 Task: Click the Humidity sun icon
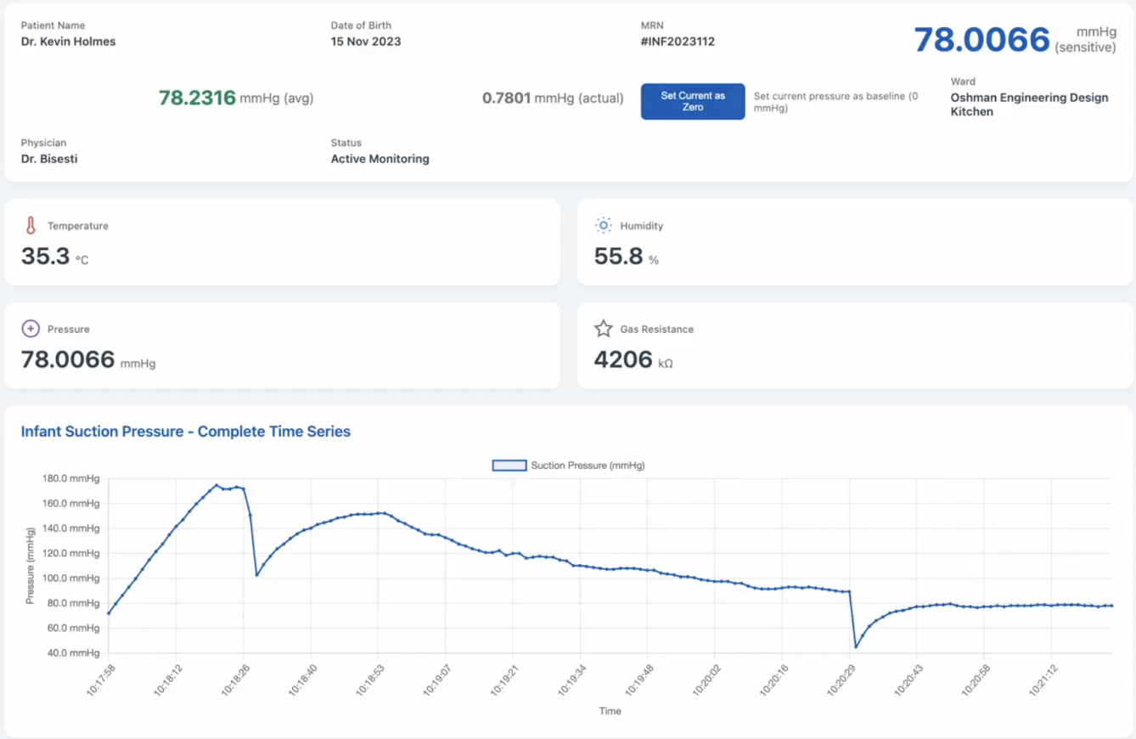(603, 224)
